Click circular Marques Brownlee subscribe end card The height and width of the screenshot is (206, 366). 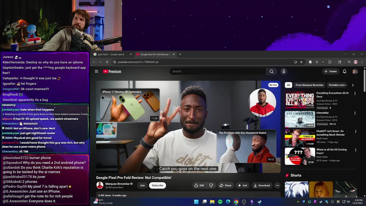point(262,103)
